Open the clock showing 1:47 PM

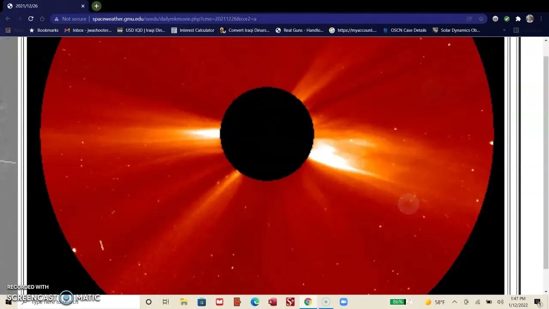tap(518, 302)
